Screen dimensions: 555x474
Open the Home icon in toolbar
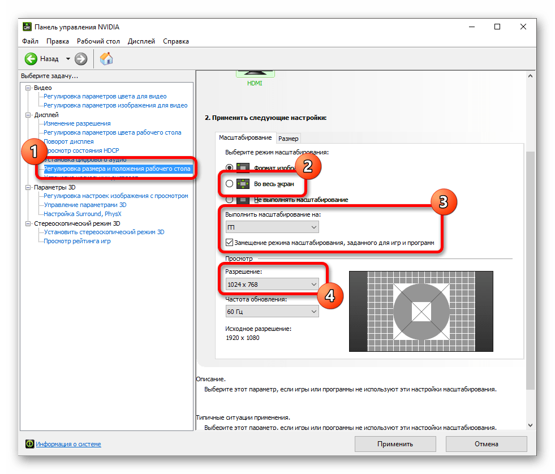coord(106,58)
